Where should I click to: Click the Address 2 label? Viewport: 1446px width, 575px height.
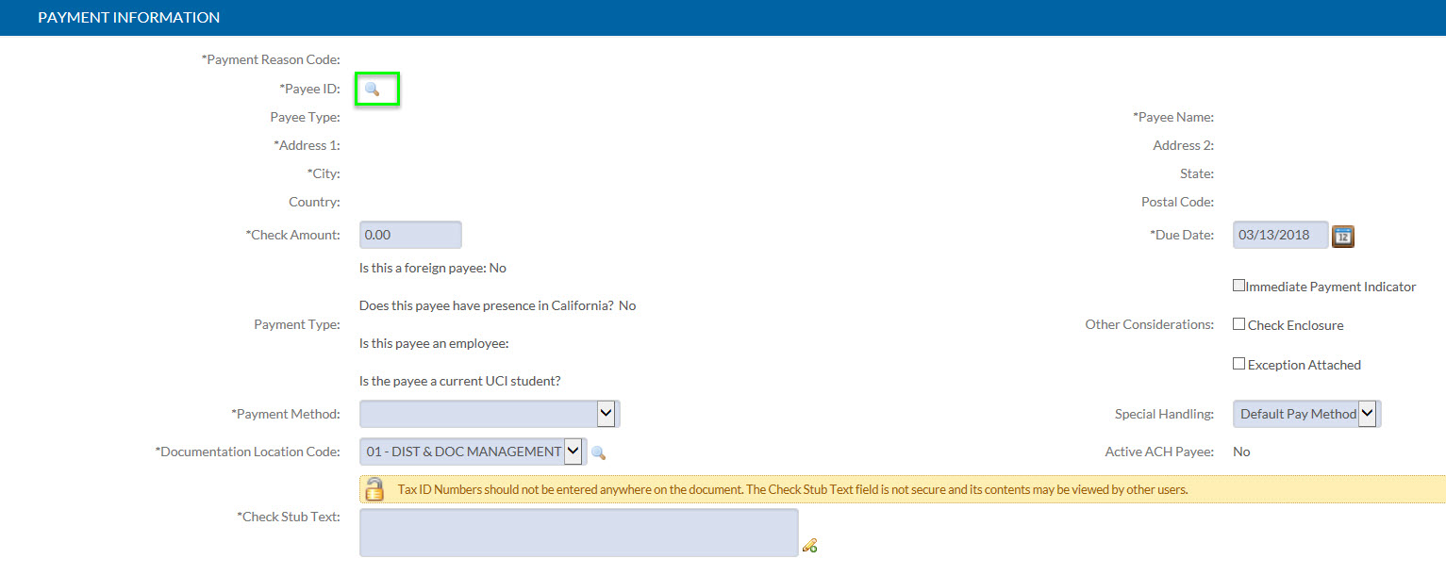tap(1183, 145)
